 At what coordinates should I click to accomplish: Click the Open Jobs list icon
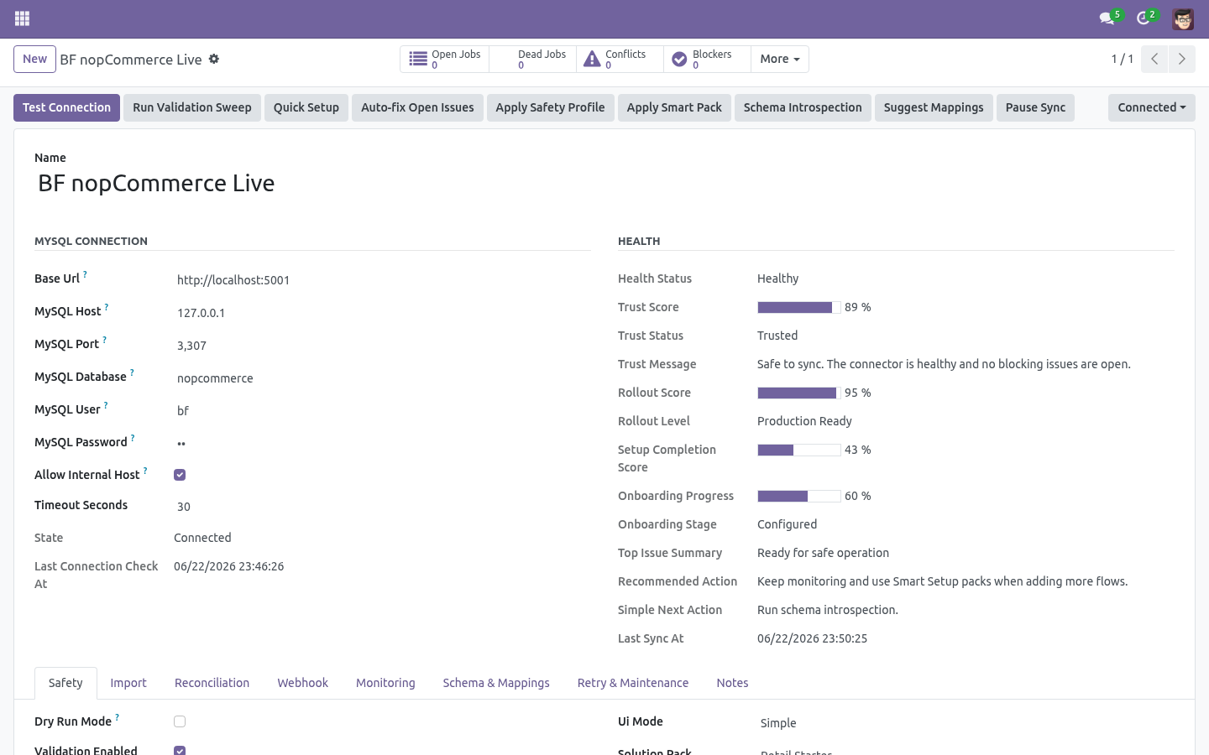coord(418,59)
